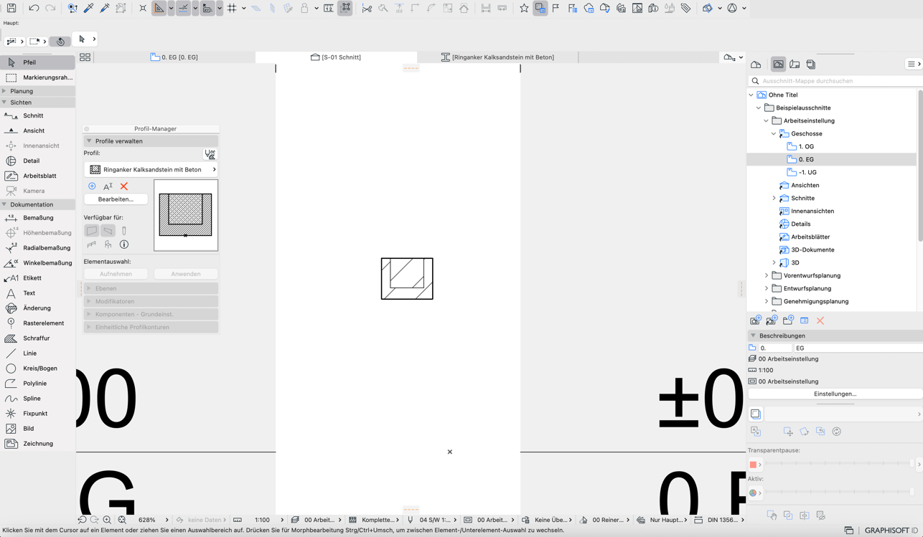The width and height of the screenshot is (923, 537).
Task: Toggle beam availability in Verfügbar für
Action: point(108,231)
